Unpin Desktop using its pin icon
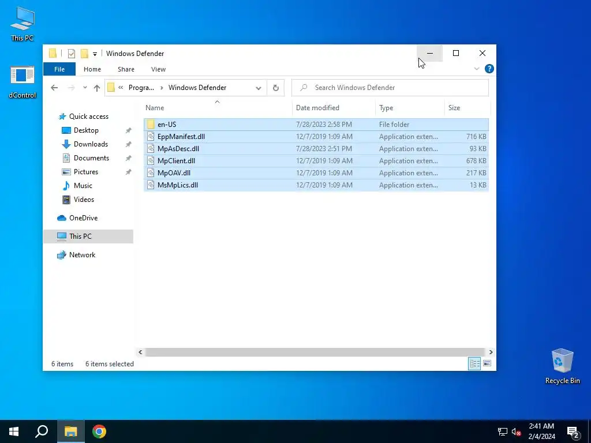This screenshot has width=591, height=443. pos(129,130)
